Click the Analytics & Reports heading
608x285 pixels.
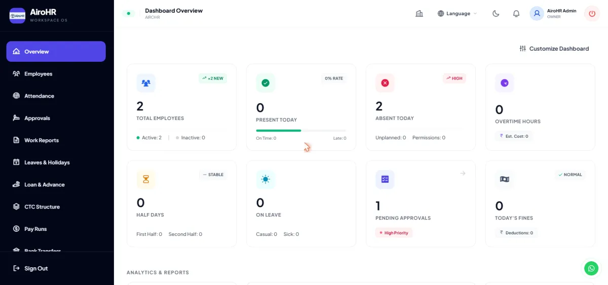coord(158,272)
